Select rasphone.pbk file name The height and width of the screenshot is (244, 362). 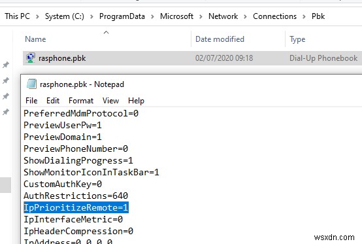[x=62, y=58]
